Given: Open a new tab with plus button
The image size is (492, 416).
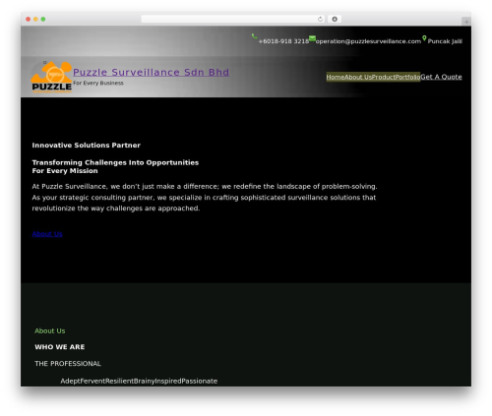Looking at the screenshot, I should point(466,22).
